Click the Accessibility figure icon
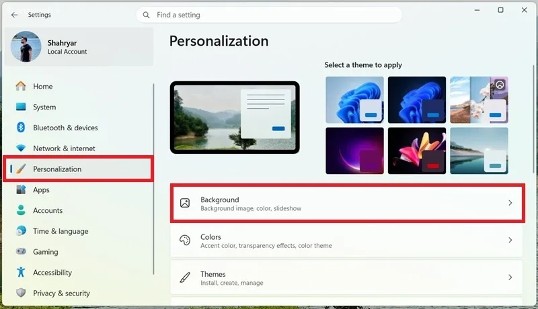Image resolution: width=538 pixels, height=309 pixels. click(21, 272)
